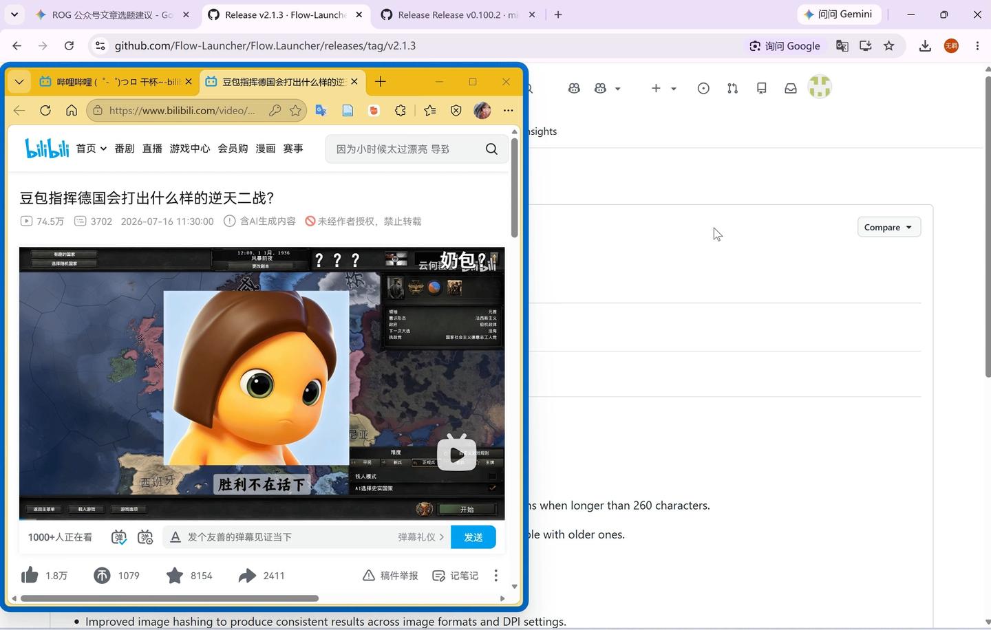Play the video with the TV play button
Screen dimensions: 991x630
coord(456,453)
